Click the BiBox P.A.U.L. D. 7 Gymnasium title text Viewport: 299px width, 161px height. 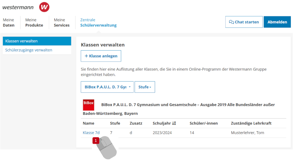tap(179, 109)
